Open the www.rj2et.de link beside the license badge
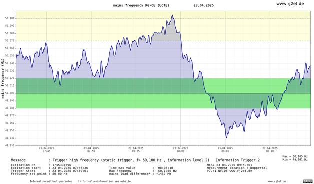 click(277, 181)
